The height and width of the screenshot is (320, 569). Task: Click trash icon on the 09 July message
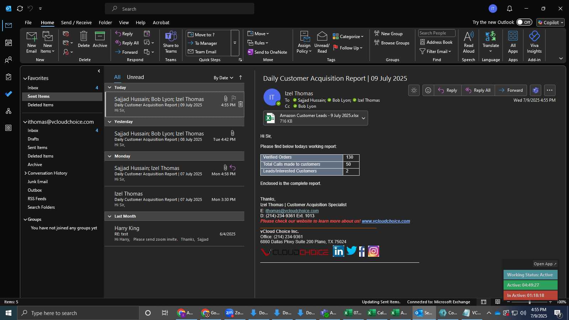coord(240,104)
